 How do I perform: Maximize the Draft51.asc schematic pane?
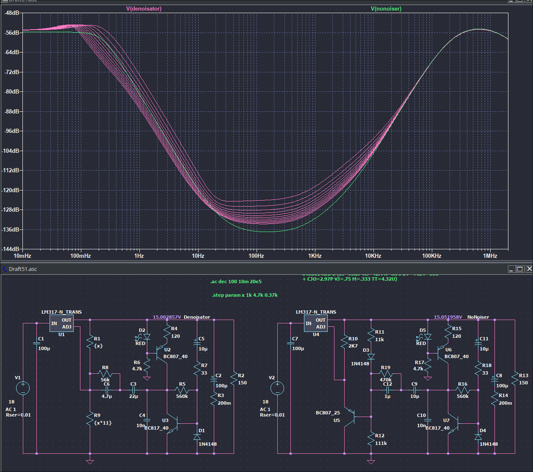click(x=520, y=269)
